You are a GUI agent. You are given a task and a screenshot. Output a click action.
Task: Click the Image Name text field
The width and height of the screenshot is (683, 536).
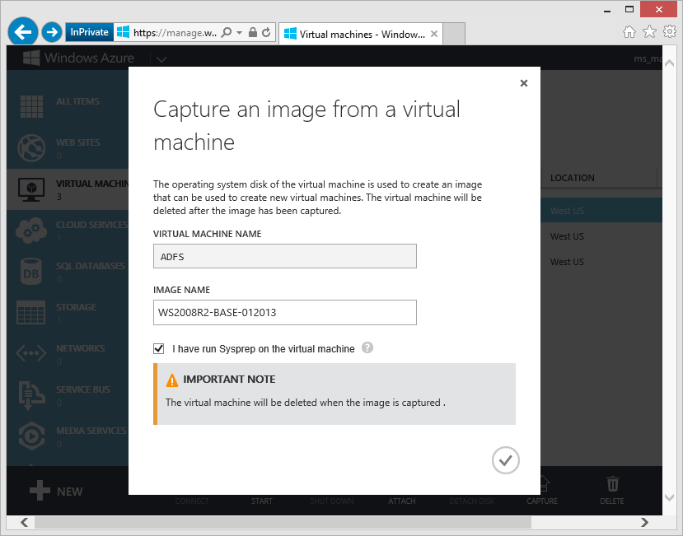[285, 313]
